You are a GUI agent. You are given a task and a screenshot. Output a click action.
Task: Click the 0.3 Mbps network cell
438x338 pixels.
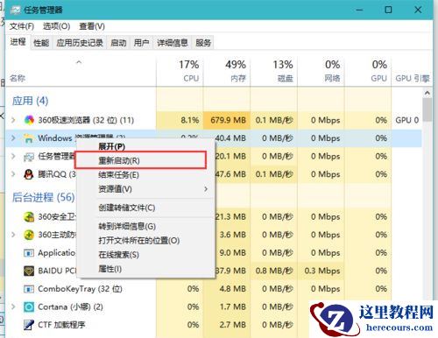pyautogui.click(x=321, y=271)
